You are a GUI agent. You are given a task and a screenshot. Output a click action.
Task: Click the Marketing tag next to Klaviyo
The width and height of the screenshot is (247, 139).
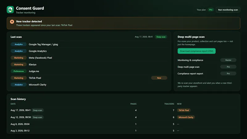point(19,65)
